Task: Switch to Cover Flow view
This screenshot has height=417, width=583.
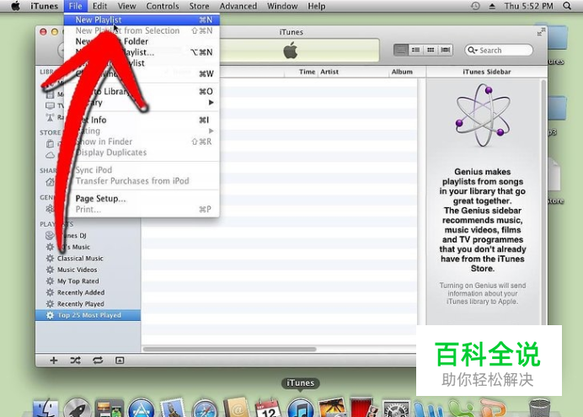Action: 446,50
